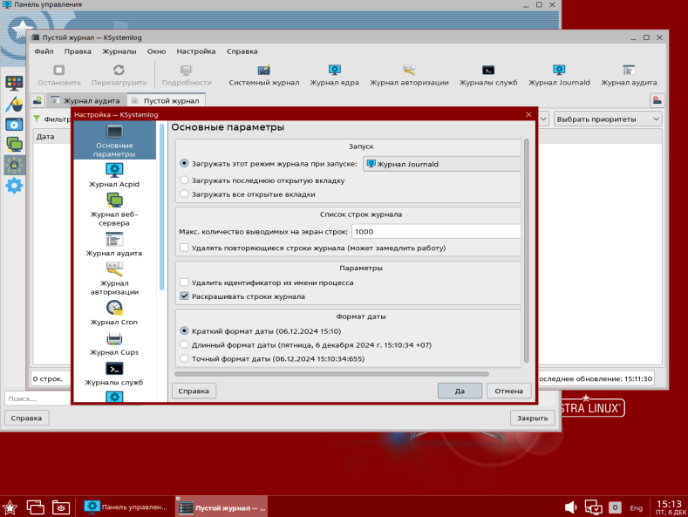Click the max lines field showing 1000

click(436, 231)
